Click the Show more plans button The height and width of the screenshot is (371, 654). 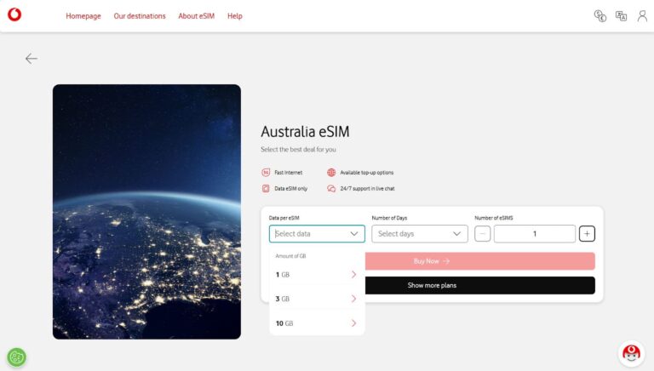[x=432, y=285]
